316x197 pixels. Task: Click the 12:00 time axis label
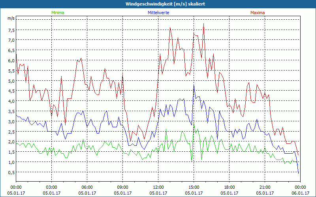(158, 188)
